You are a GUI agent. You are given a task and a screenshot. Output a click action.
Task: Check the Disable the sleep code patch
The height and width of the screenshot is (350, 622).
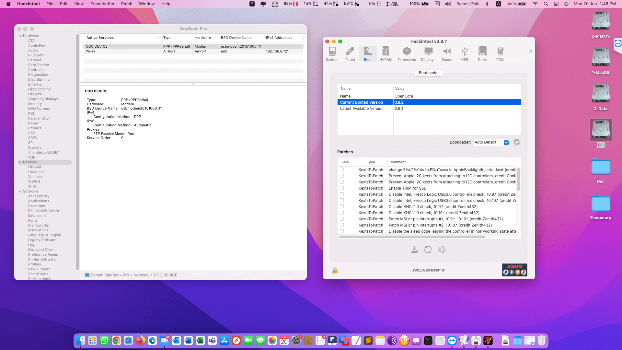click(342, 231)
